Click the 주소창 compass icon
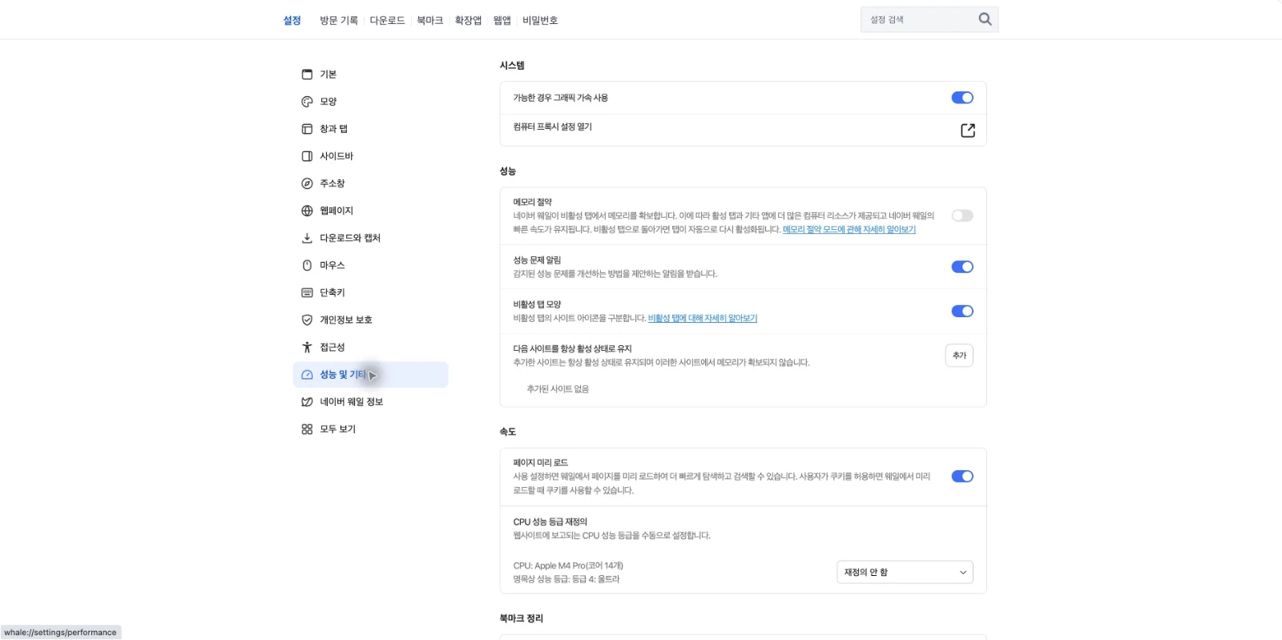The height and width of the screenshot is (640, 1282). coord(307,183)
